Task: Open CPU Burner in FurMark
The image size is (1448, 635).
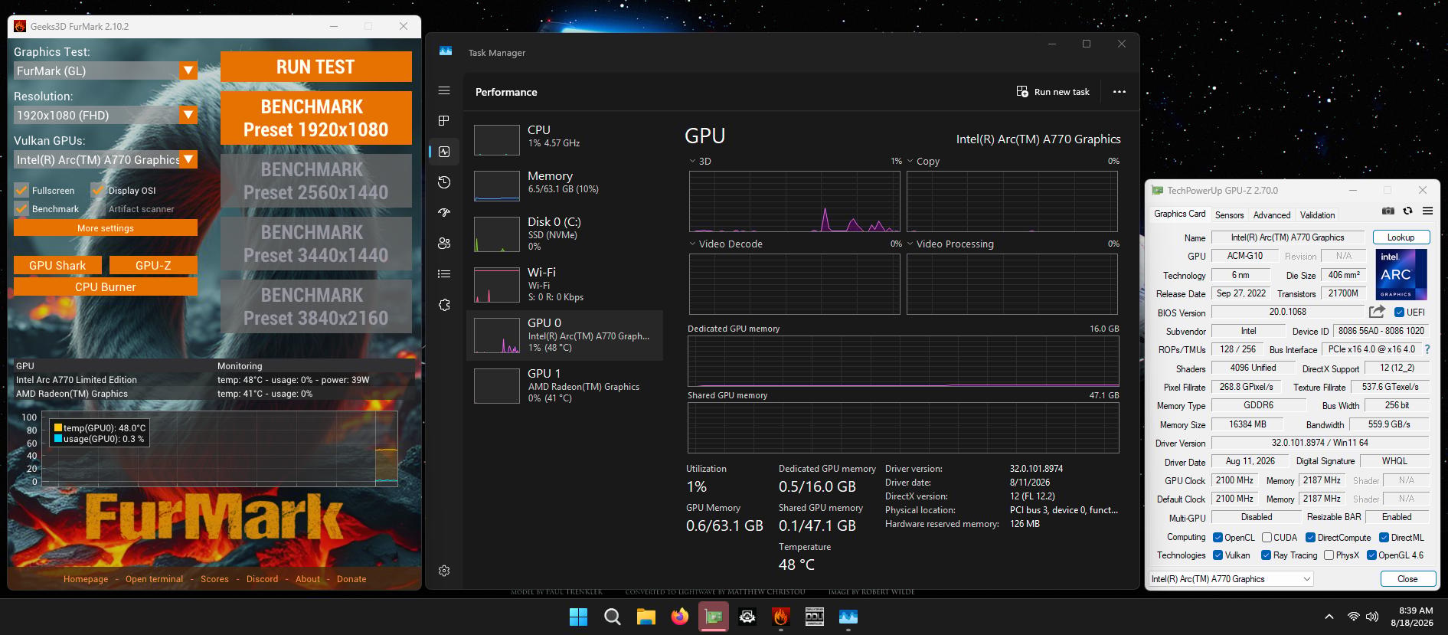Action: [x=106, y=286]
